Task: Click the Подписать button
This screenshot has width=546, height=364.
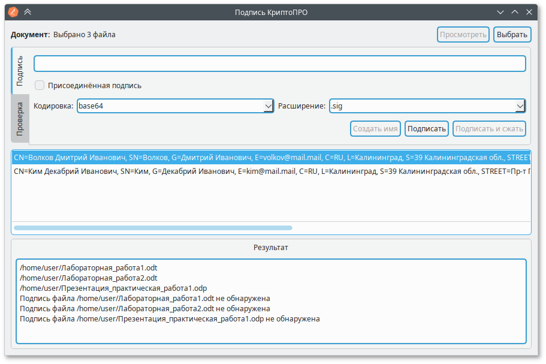Action: (x=427, y=128)
